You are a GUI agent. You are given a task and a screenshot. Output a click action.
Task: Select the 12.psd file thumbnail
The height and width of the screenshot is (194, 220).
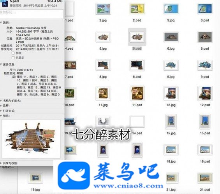click(x=205, y=94)
